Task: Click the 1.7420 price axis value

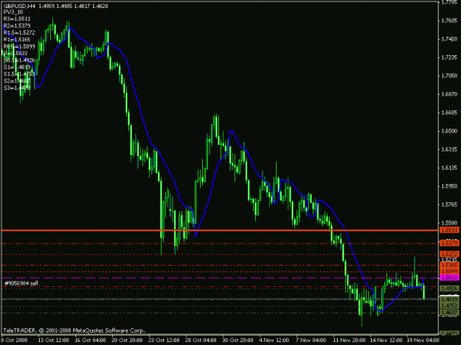Action: [449, 39]
